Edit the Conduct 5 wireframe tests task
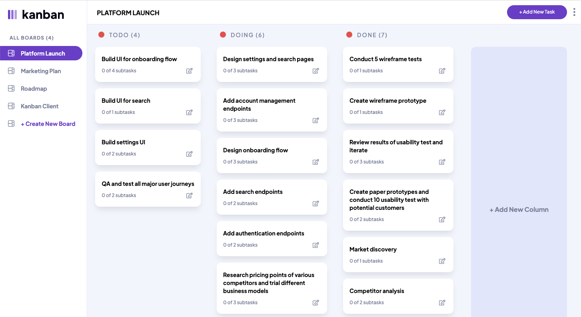This screenshot has width=581, height=317. point(442,71)
